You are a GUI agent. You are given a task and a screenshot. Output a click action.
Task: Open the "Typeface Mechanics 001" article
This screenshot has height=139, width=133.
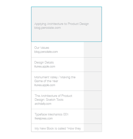(51, 114)
